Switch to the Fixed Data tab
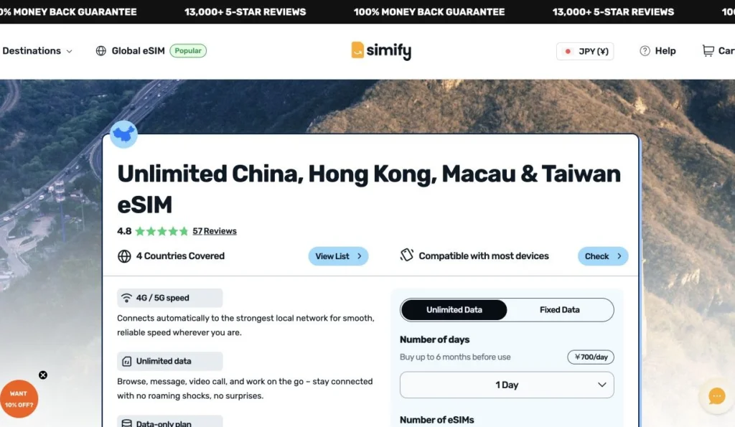 tap(559, 310)
